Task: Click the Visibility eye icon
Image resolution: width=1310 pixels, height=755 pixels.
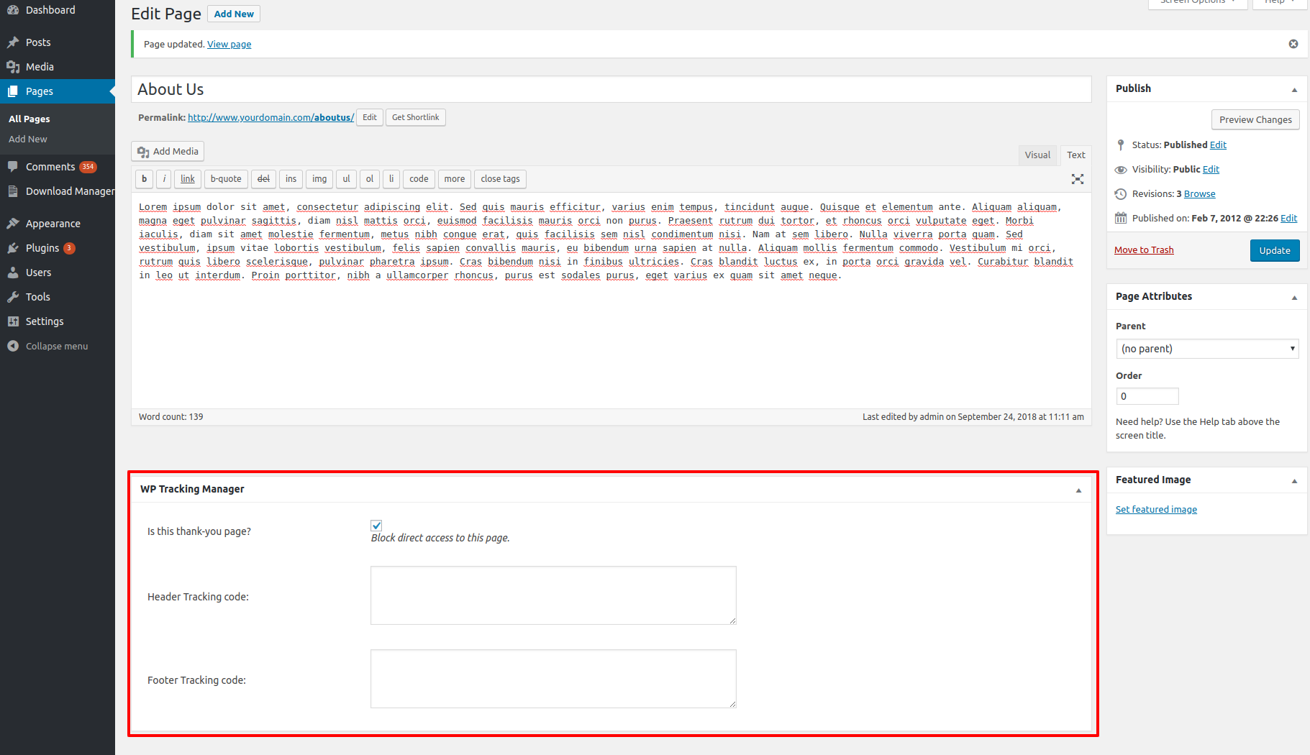Action: 1121,170
